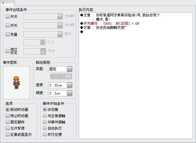This screenshot has height=143, width=196.
Task: Enable the 变量 condition checkbox
Action: (x=7, y=34)
